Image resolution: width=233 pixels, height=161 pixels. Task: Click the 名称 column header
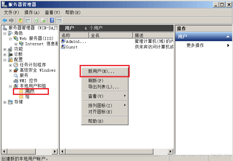(x=74, y=35)
